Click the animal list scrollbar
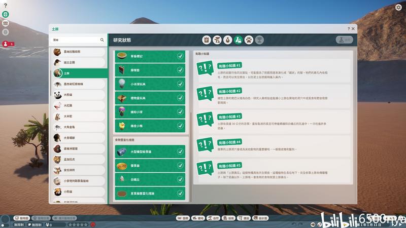 51,83
